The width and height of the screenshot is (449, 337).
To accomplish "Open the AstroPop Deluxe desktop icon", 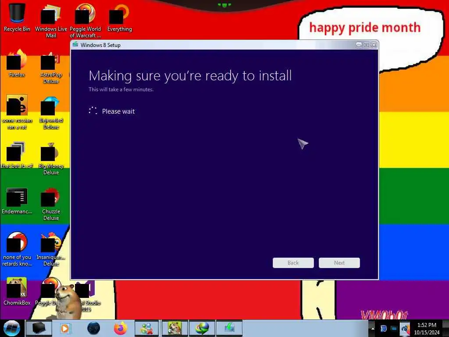I will [51, 67].
